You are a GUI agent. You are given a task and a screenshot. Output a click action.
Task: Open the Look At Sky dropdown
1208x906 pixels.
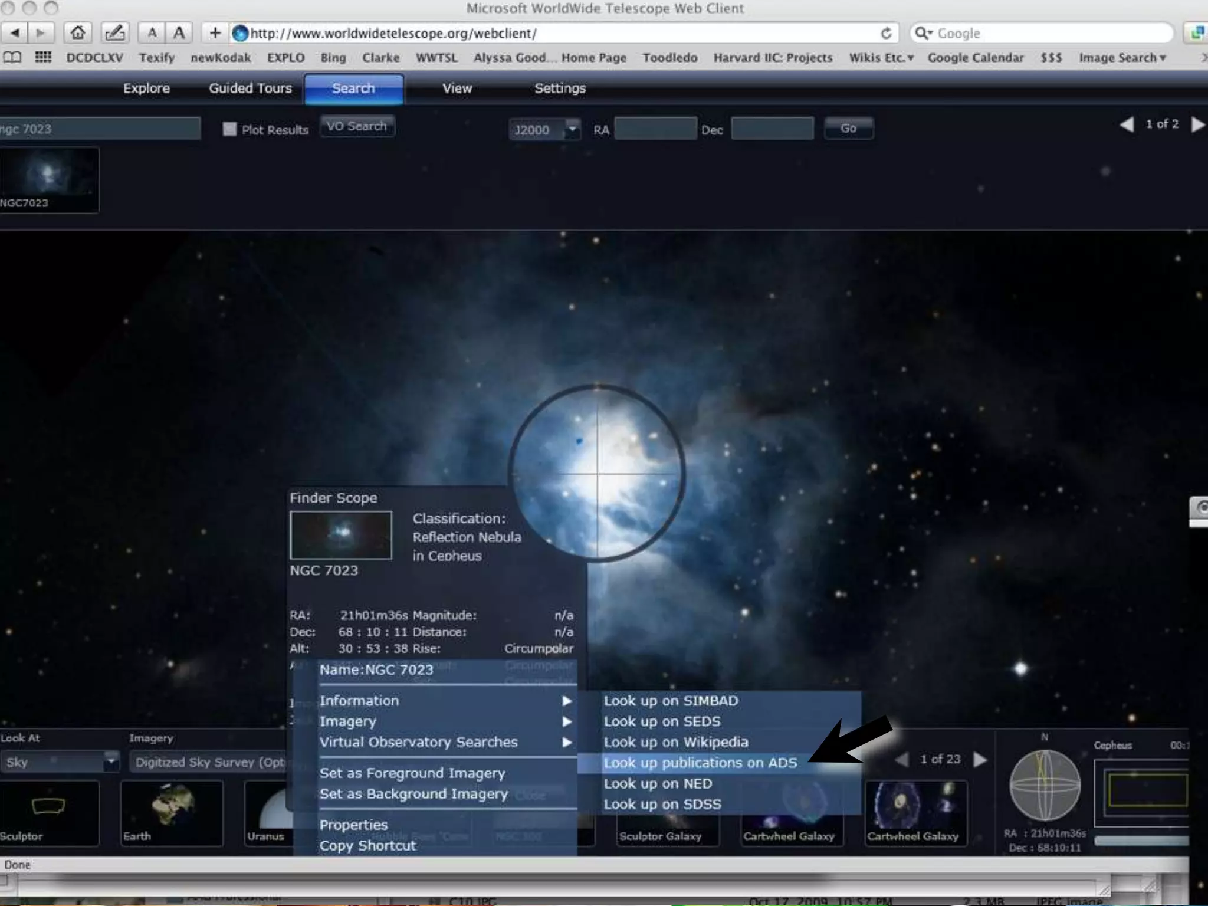[x=110, y=761]
